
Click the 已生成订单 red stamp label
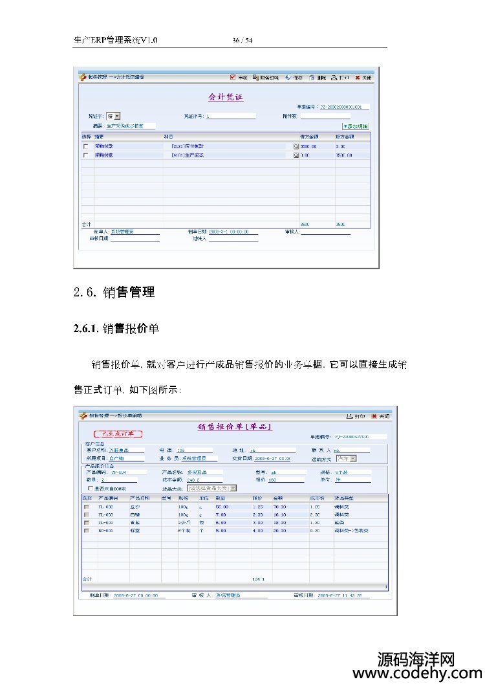tap(118, 434)
